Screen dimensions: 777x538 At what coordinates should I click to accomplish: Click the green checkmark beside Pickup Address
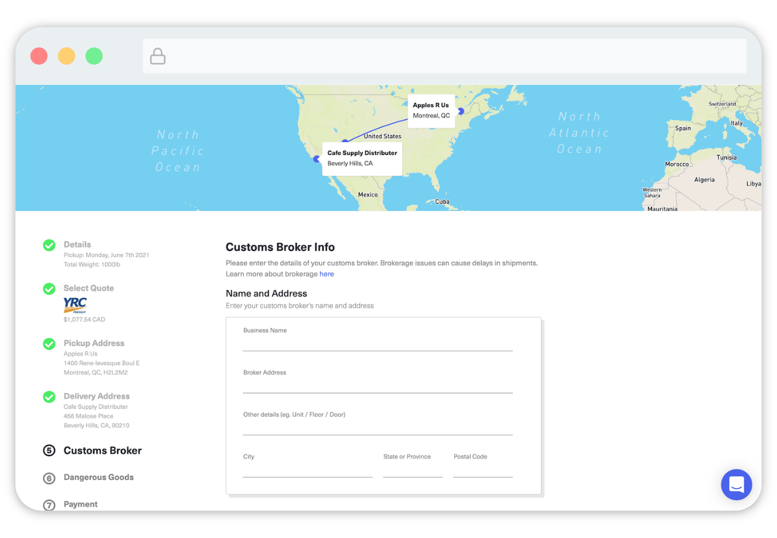pyautogui.click(x=49, y=344)
